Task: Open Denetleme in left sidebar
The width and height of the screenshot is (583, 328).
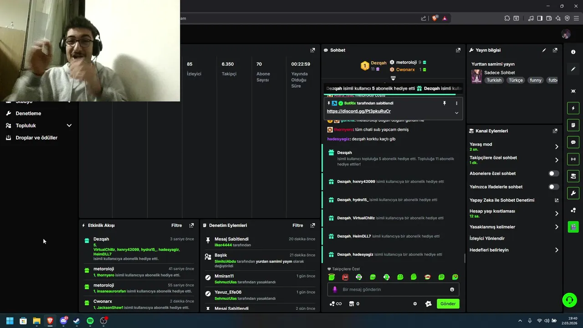Action: [28, 113]
